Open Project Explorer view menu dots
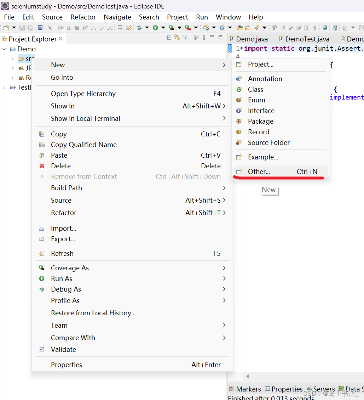364x400 pixels. [x=204, y=38]
